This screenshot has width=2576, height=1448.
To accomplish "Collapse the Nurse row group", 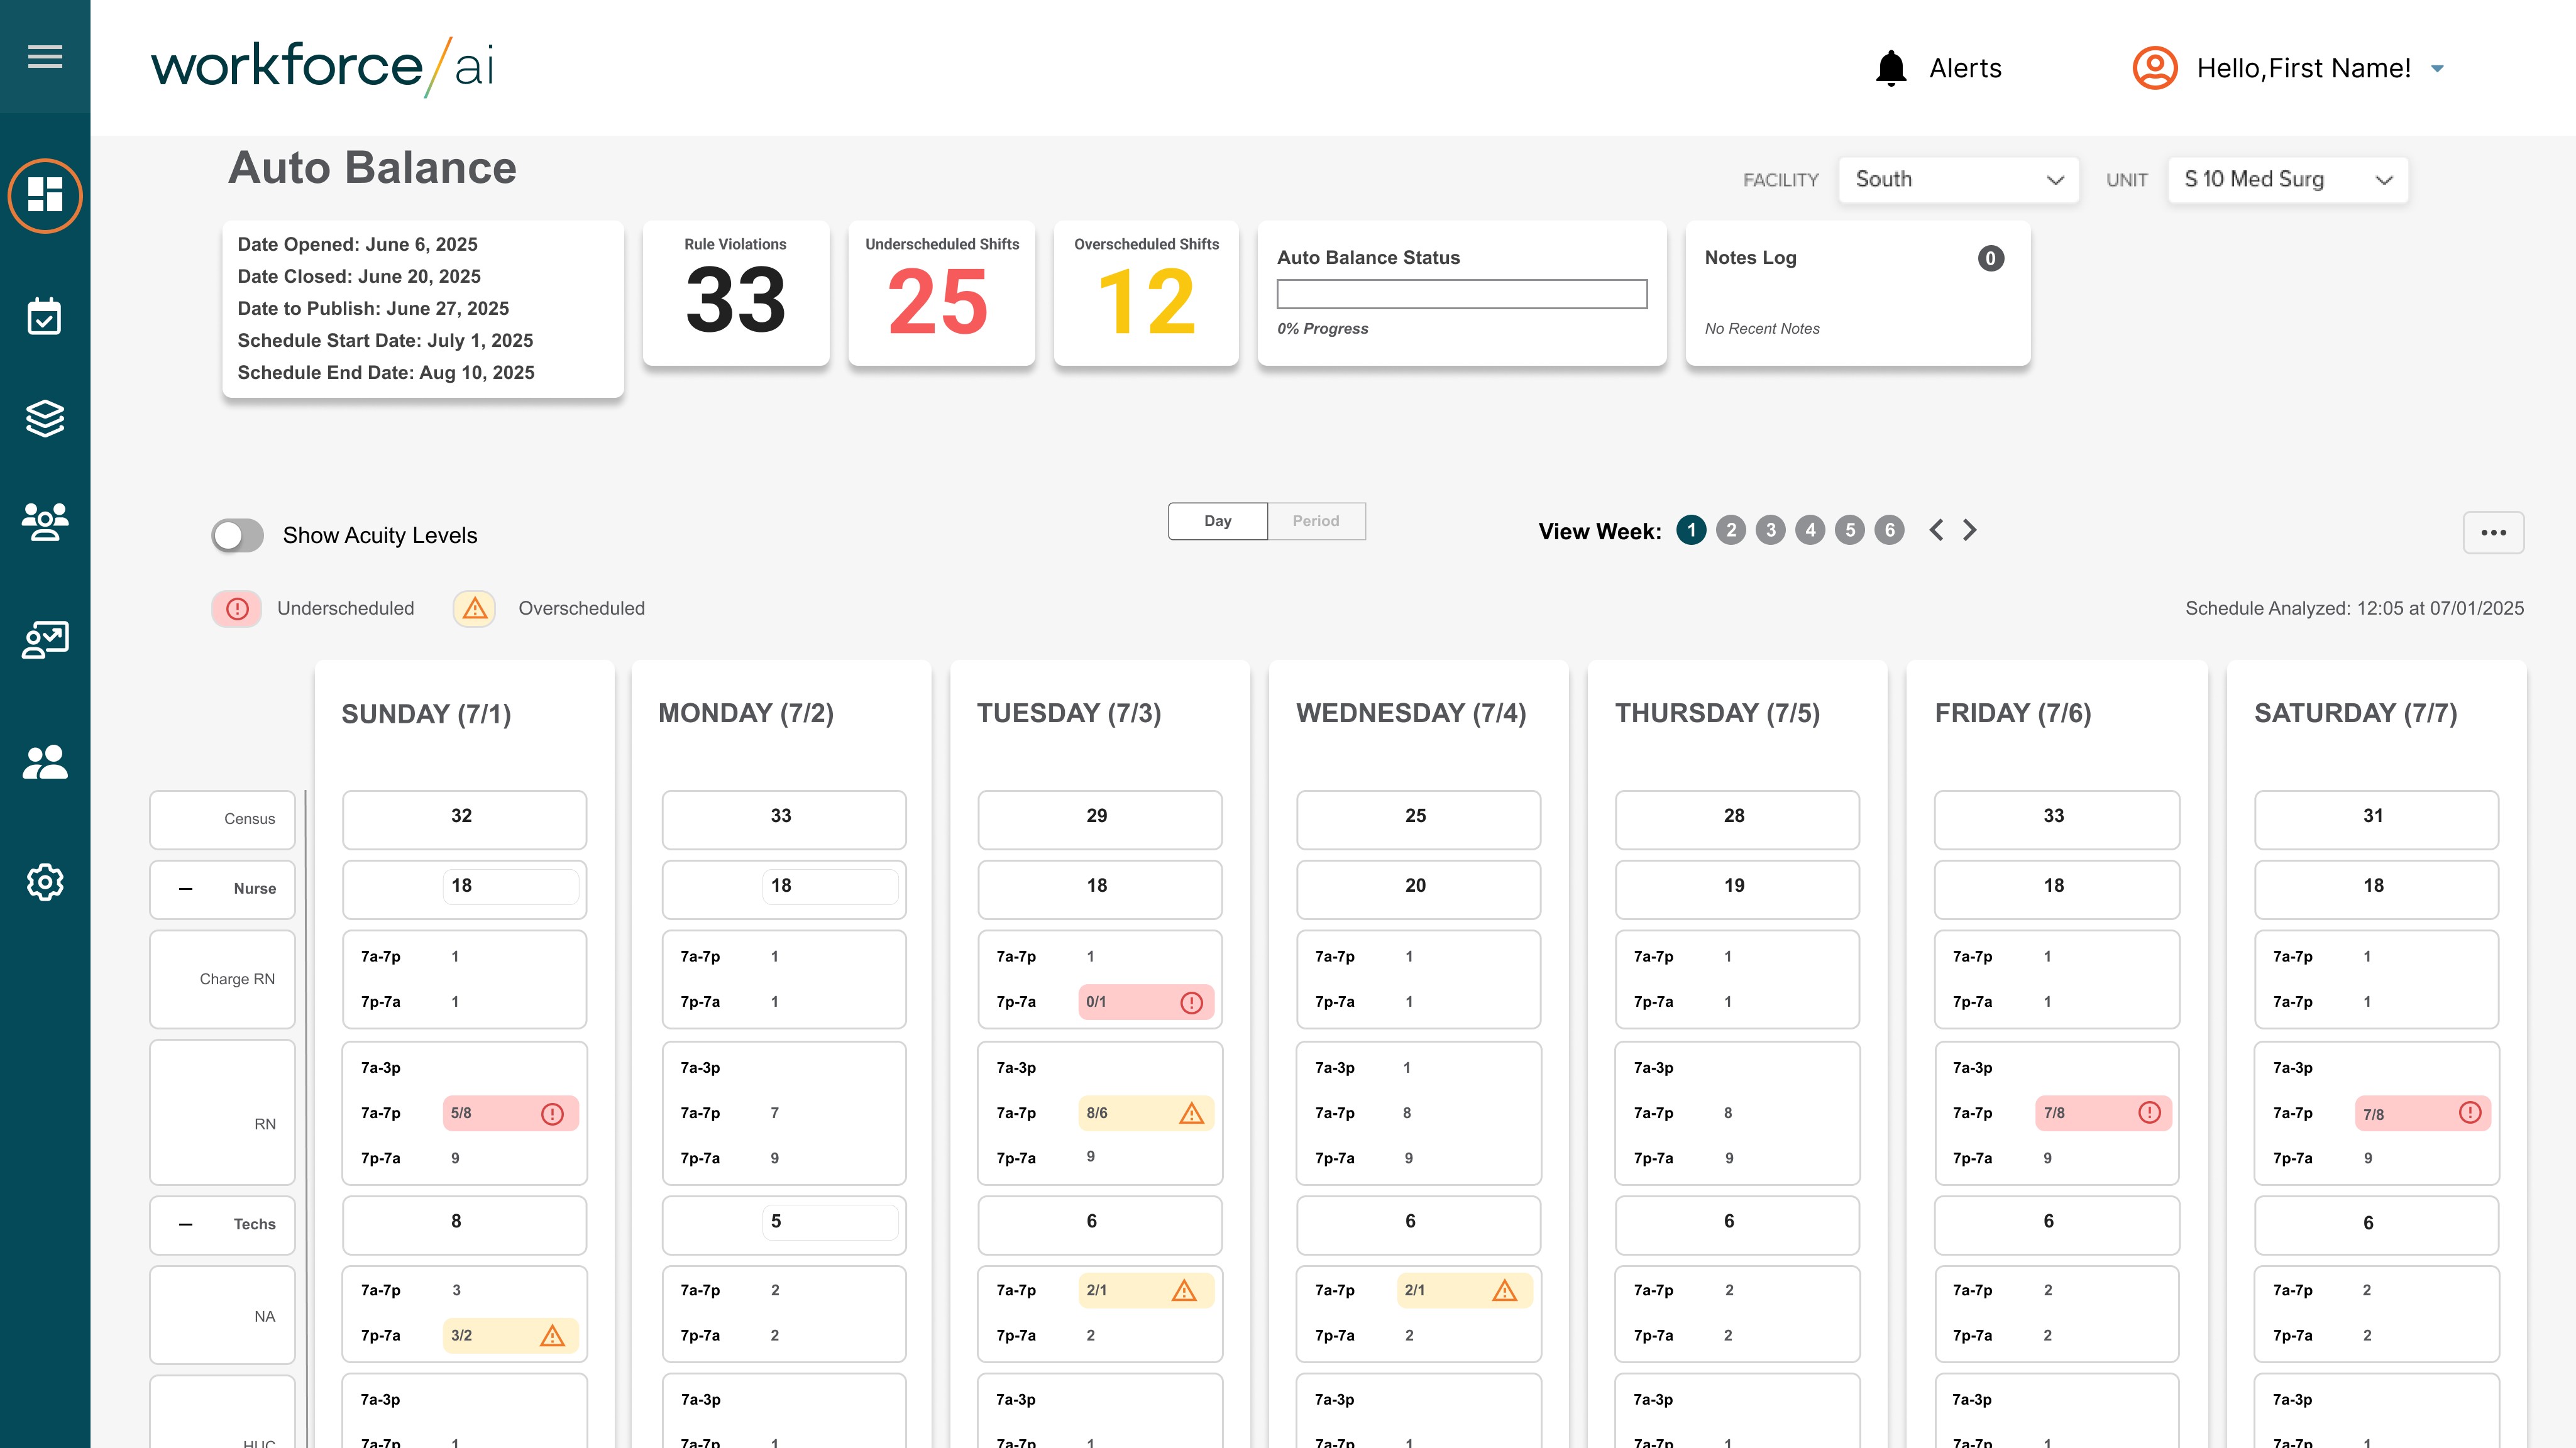I will (x=185, y=889).
